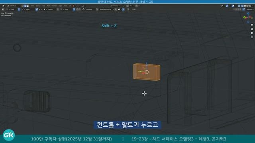Click the GK channel logo
This screenshot has width=255, height=143.
coord(9,135)
